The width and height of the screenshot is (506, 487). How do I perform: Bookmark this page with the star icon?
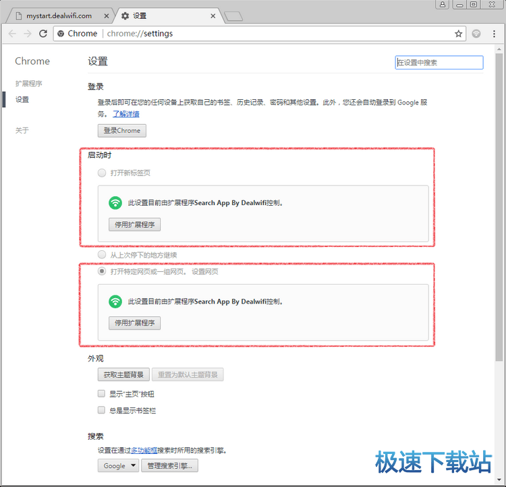click(x=458, y=34)
